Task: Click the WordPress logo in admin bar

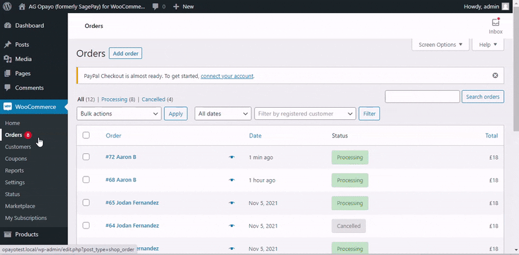Action: [7, 6]
